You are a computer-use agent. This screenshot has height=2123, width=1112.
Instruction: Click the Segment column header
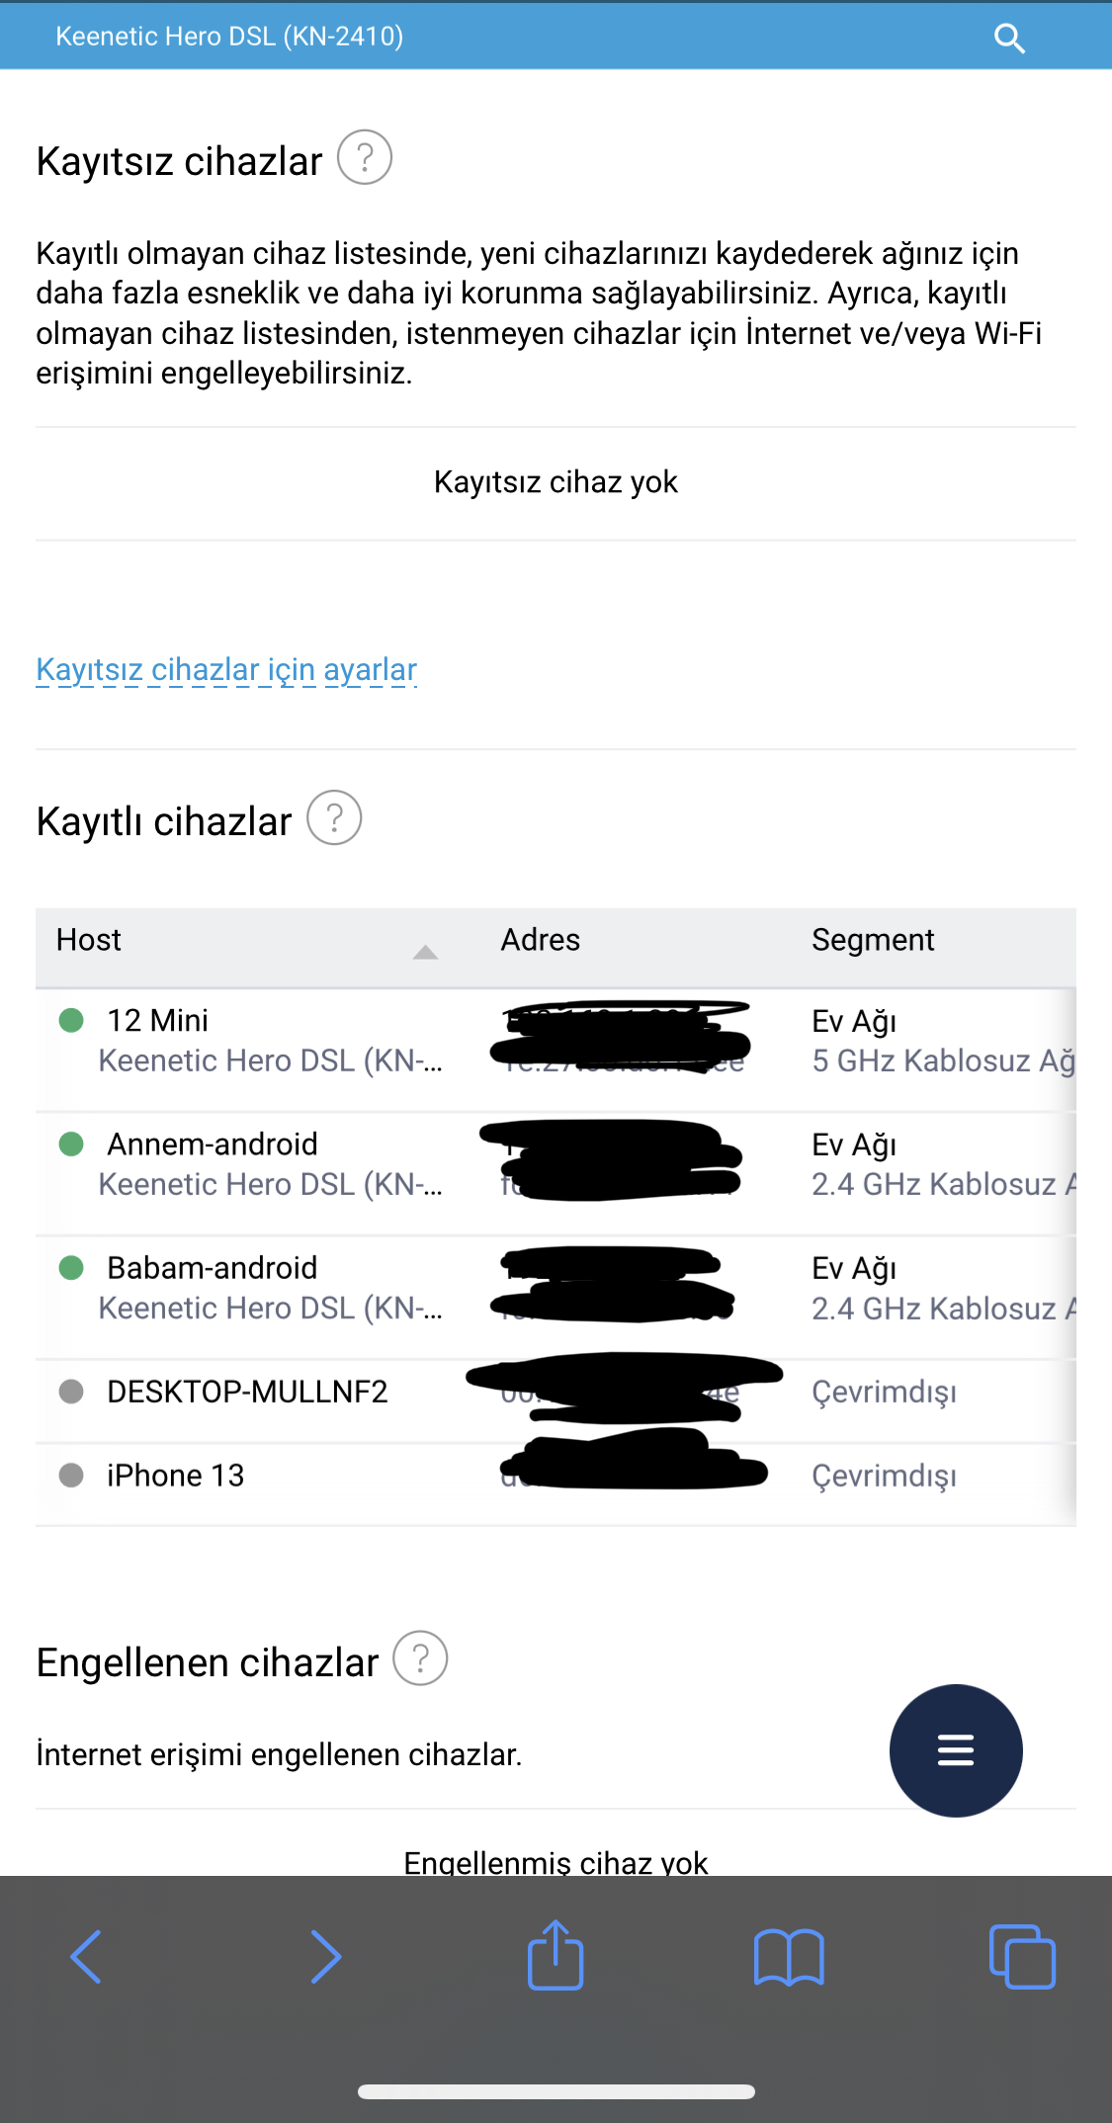coord(873,940)
